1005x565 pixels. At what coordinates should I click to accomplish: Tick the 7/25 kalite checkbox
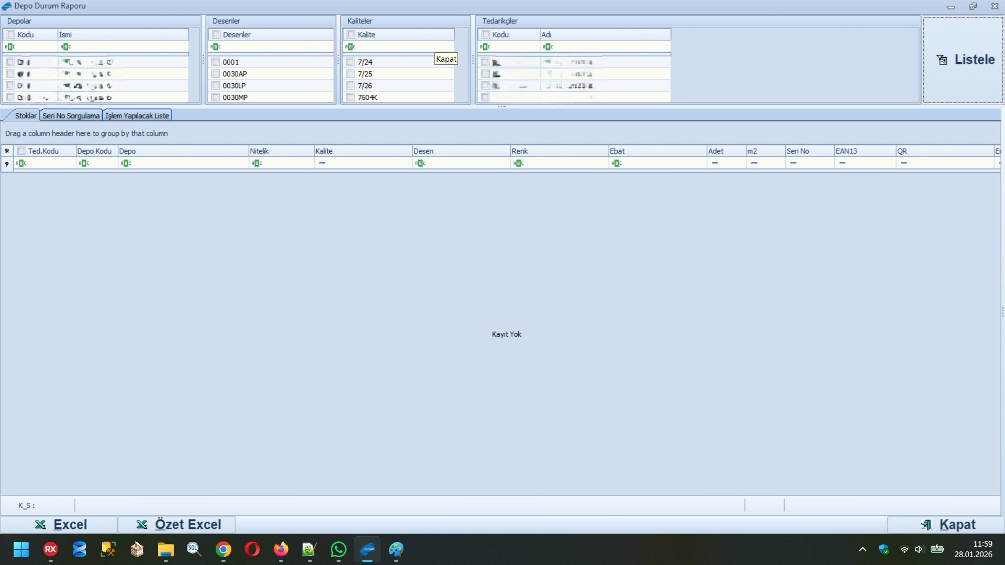351,74
